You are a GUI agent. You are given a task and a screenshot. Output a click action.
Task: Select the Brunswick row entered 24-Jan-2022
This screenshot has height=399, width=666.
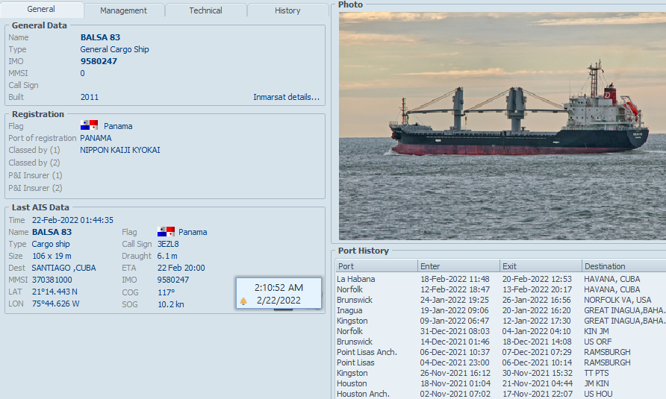pos(501,300)
